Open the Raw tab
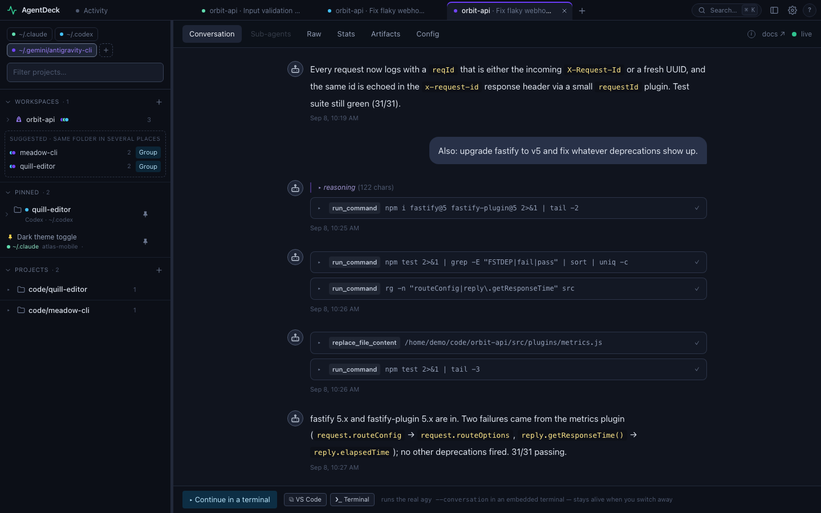Image resolution: width=821 pixels, height=513 pixels. click(314, 34)
